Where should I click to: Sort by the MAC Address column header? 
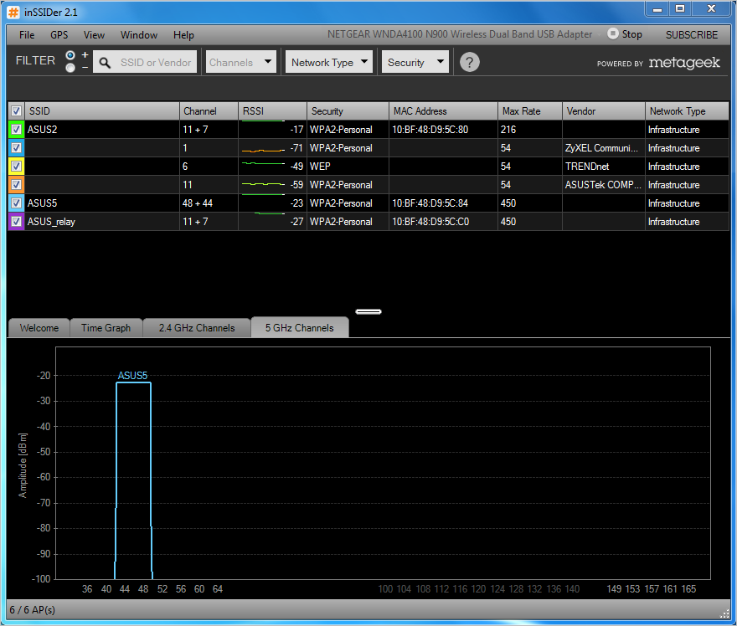pyautogui.click(x=443, y=110)
